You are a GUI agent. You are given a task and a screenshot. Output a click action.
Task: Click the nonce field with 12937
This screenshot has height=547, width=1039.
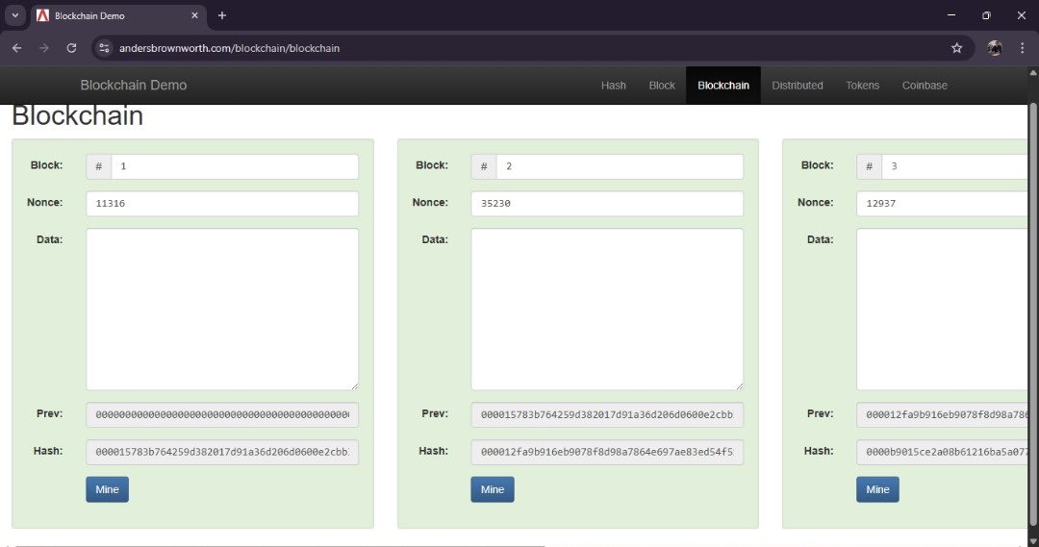[x=942, y=204]
